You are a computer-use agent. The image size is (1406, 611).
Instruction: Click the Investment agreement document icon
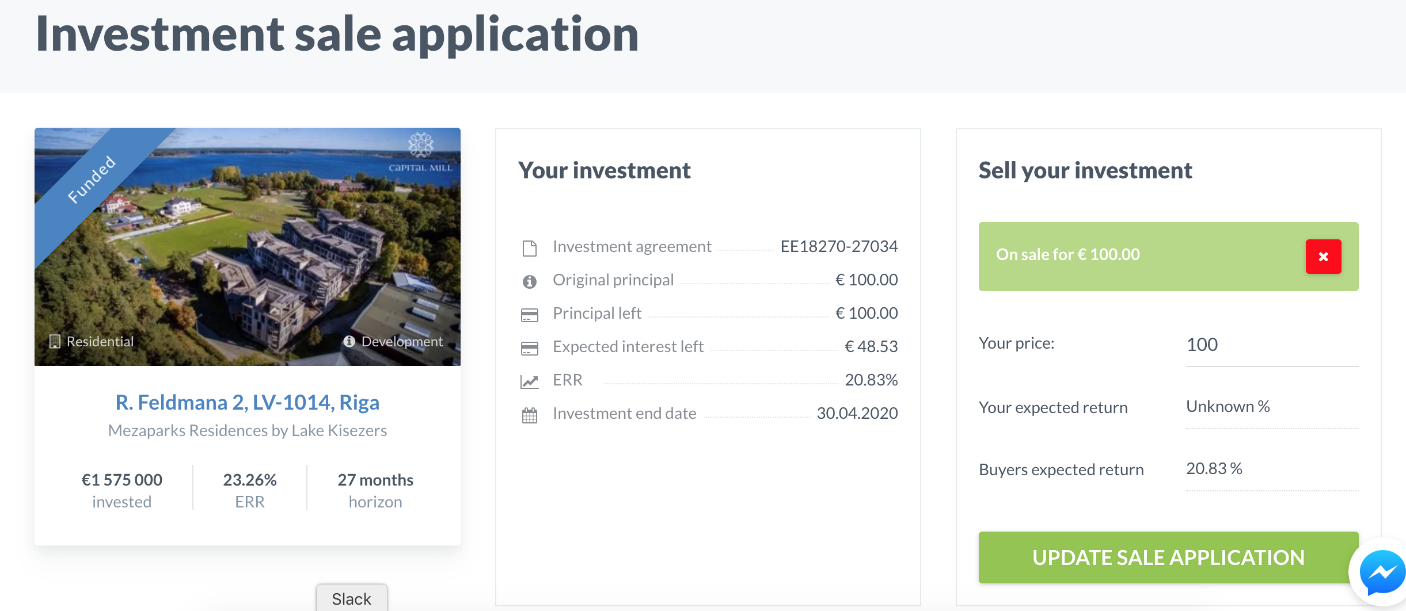[529, 249]
